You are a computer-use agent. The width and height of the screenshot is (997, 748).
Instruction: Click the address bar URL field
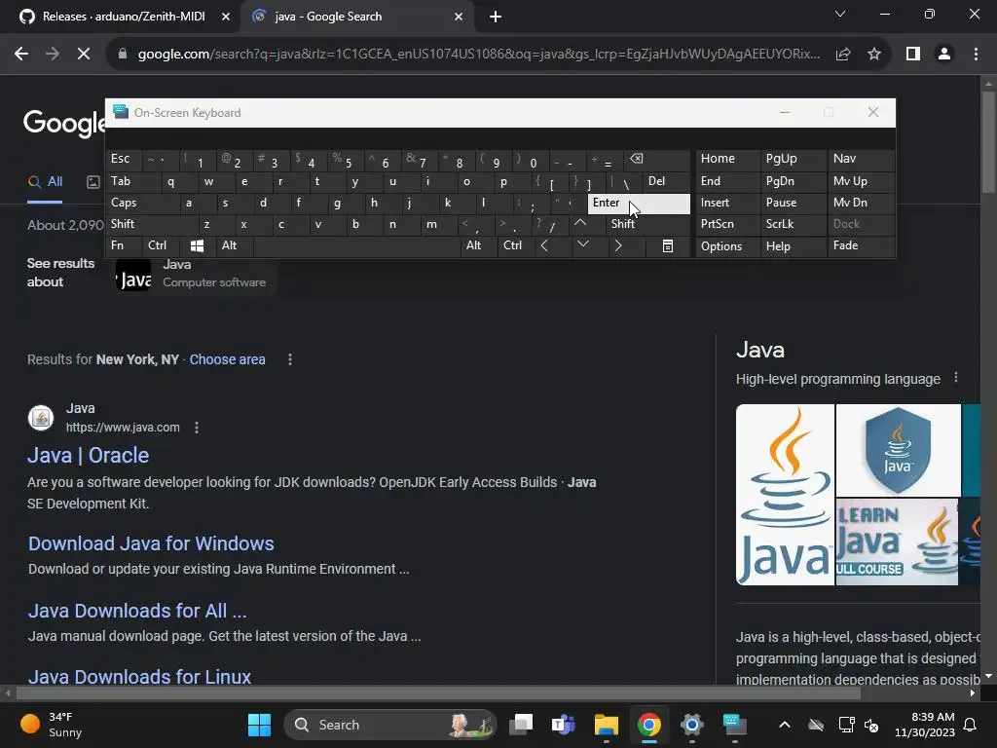pyautogui.click(x=478, y=55)
